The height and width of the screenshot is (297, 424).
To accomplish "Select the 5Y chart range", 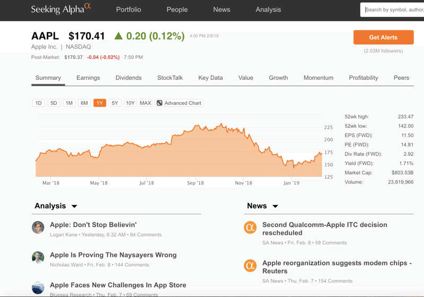I will point(114,103).
